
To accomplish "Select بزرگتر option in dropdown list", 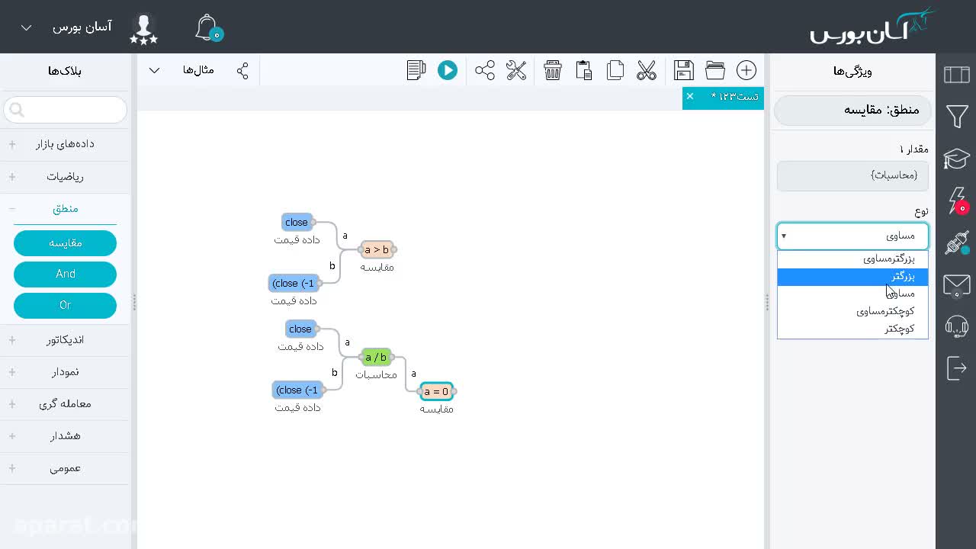I will (852, 276).
